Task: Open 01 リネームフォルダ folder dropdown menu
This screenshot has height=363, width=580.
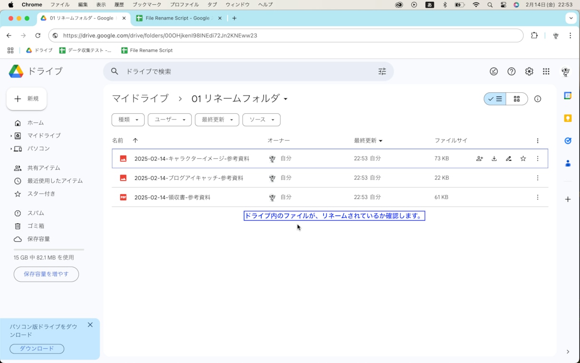Action: tap(286, 99)
